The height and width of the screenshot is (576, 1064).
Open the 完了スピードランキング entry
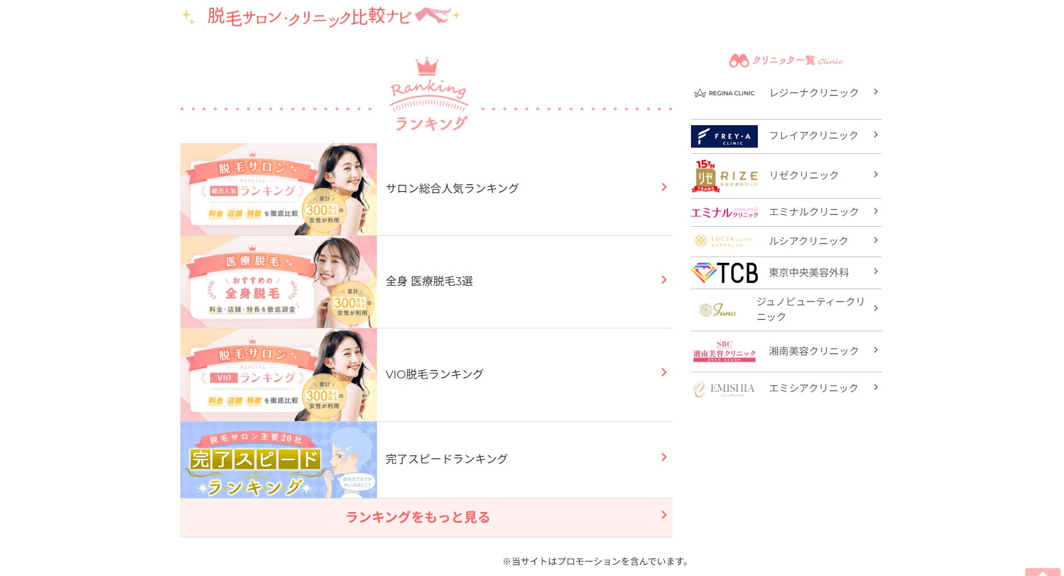pyautogui.click(x=447, y=459)
